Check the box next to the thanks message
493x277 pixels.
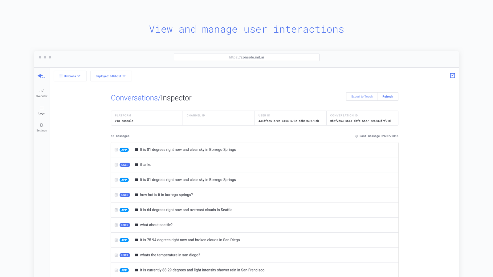click(x=116, y=165)
